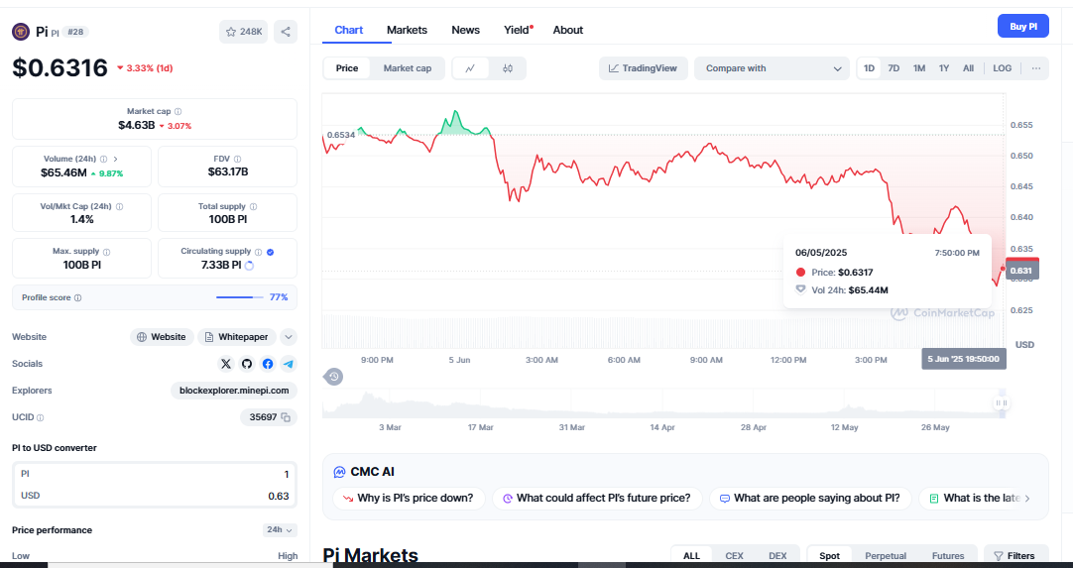1073x568 pixels.
Task: Copy the UCID 35697 with copy icon
Action: [x=286, y=416]
